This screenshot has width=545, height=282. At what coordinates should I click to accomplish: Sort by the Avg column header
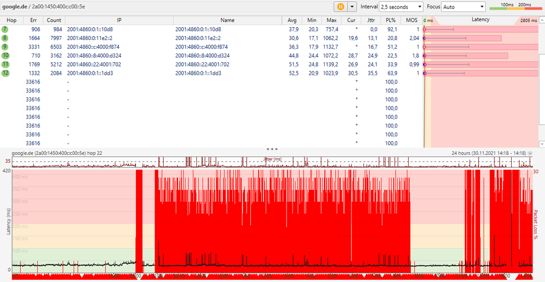coord(292,20)
